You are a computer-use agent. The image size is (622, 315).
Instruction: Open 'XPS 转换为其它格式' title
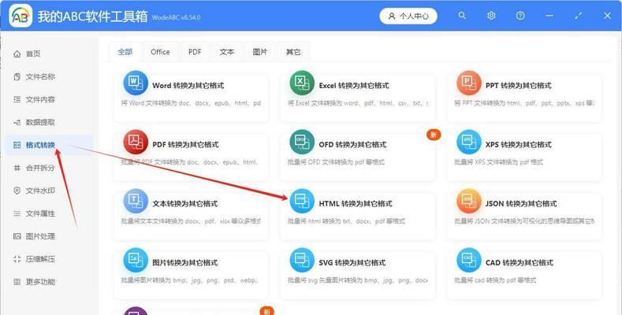pos(519,145)
